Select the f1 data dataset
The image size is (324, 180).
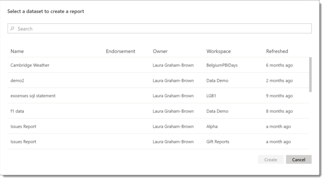[x=158, y=111]
